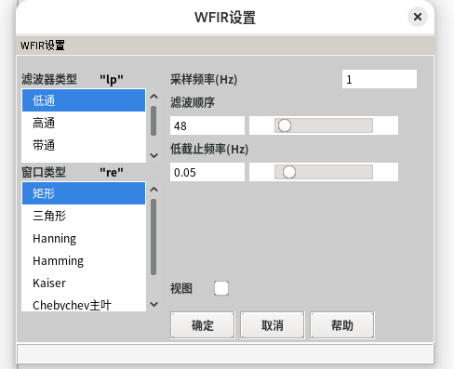Select Chebychev主叶 window type
This screenshot has height=369, width=454.
tap(84, 304)
